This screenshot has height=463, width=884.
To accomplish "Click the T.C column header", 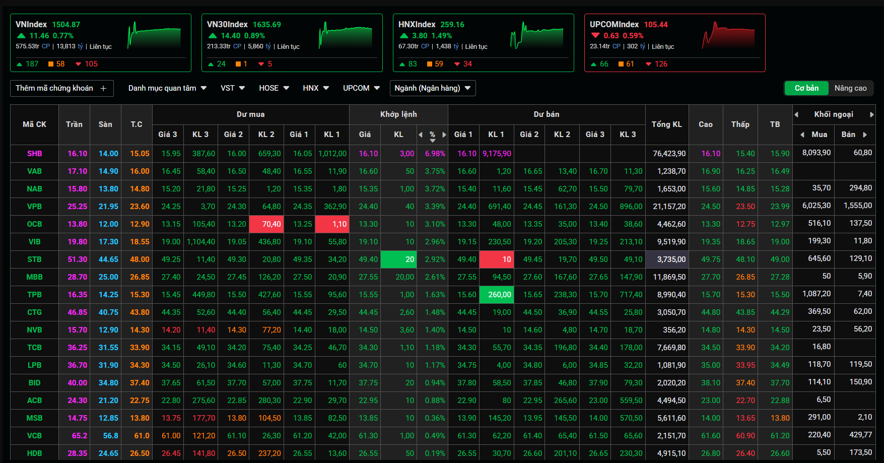I will pyautogui.click(x=137, y=124).
